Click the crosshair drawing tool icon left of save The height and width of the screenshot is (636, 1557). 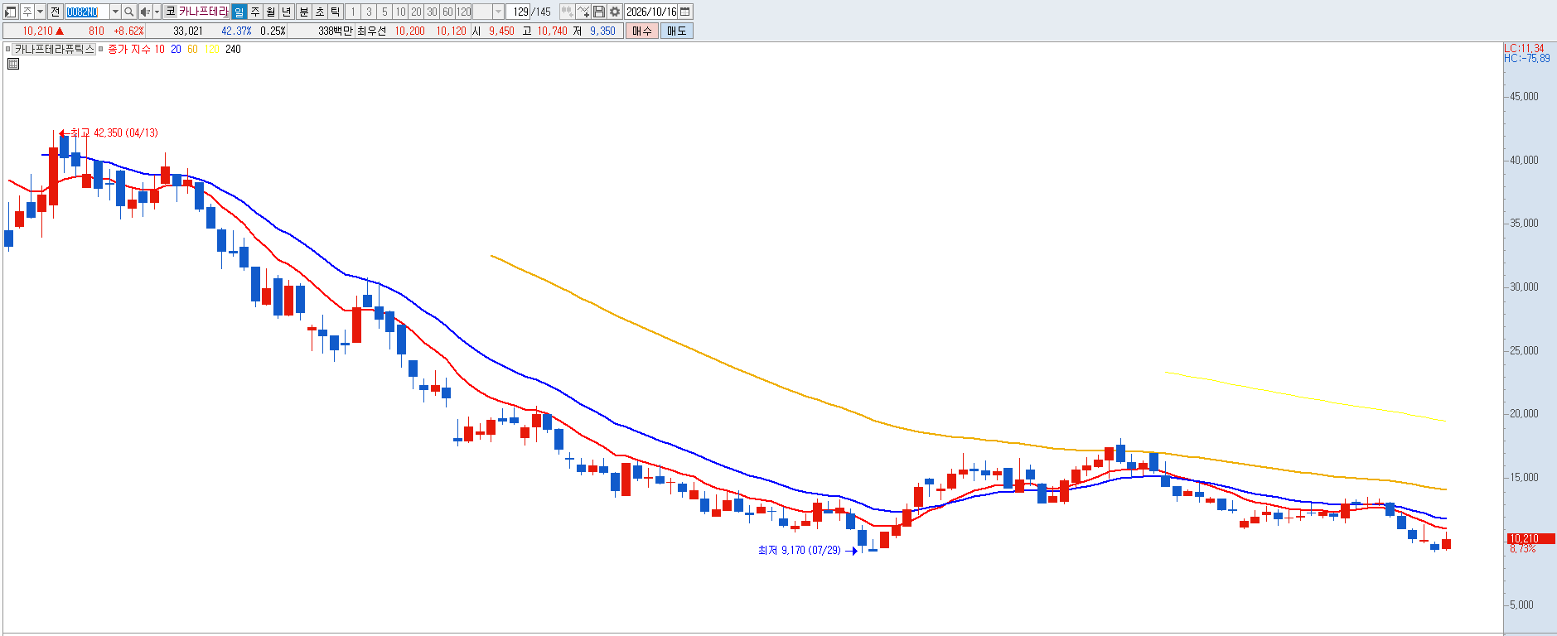[583, 12]
